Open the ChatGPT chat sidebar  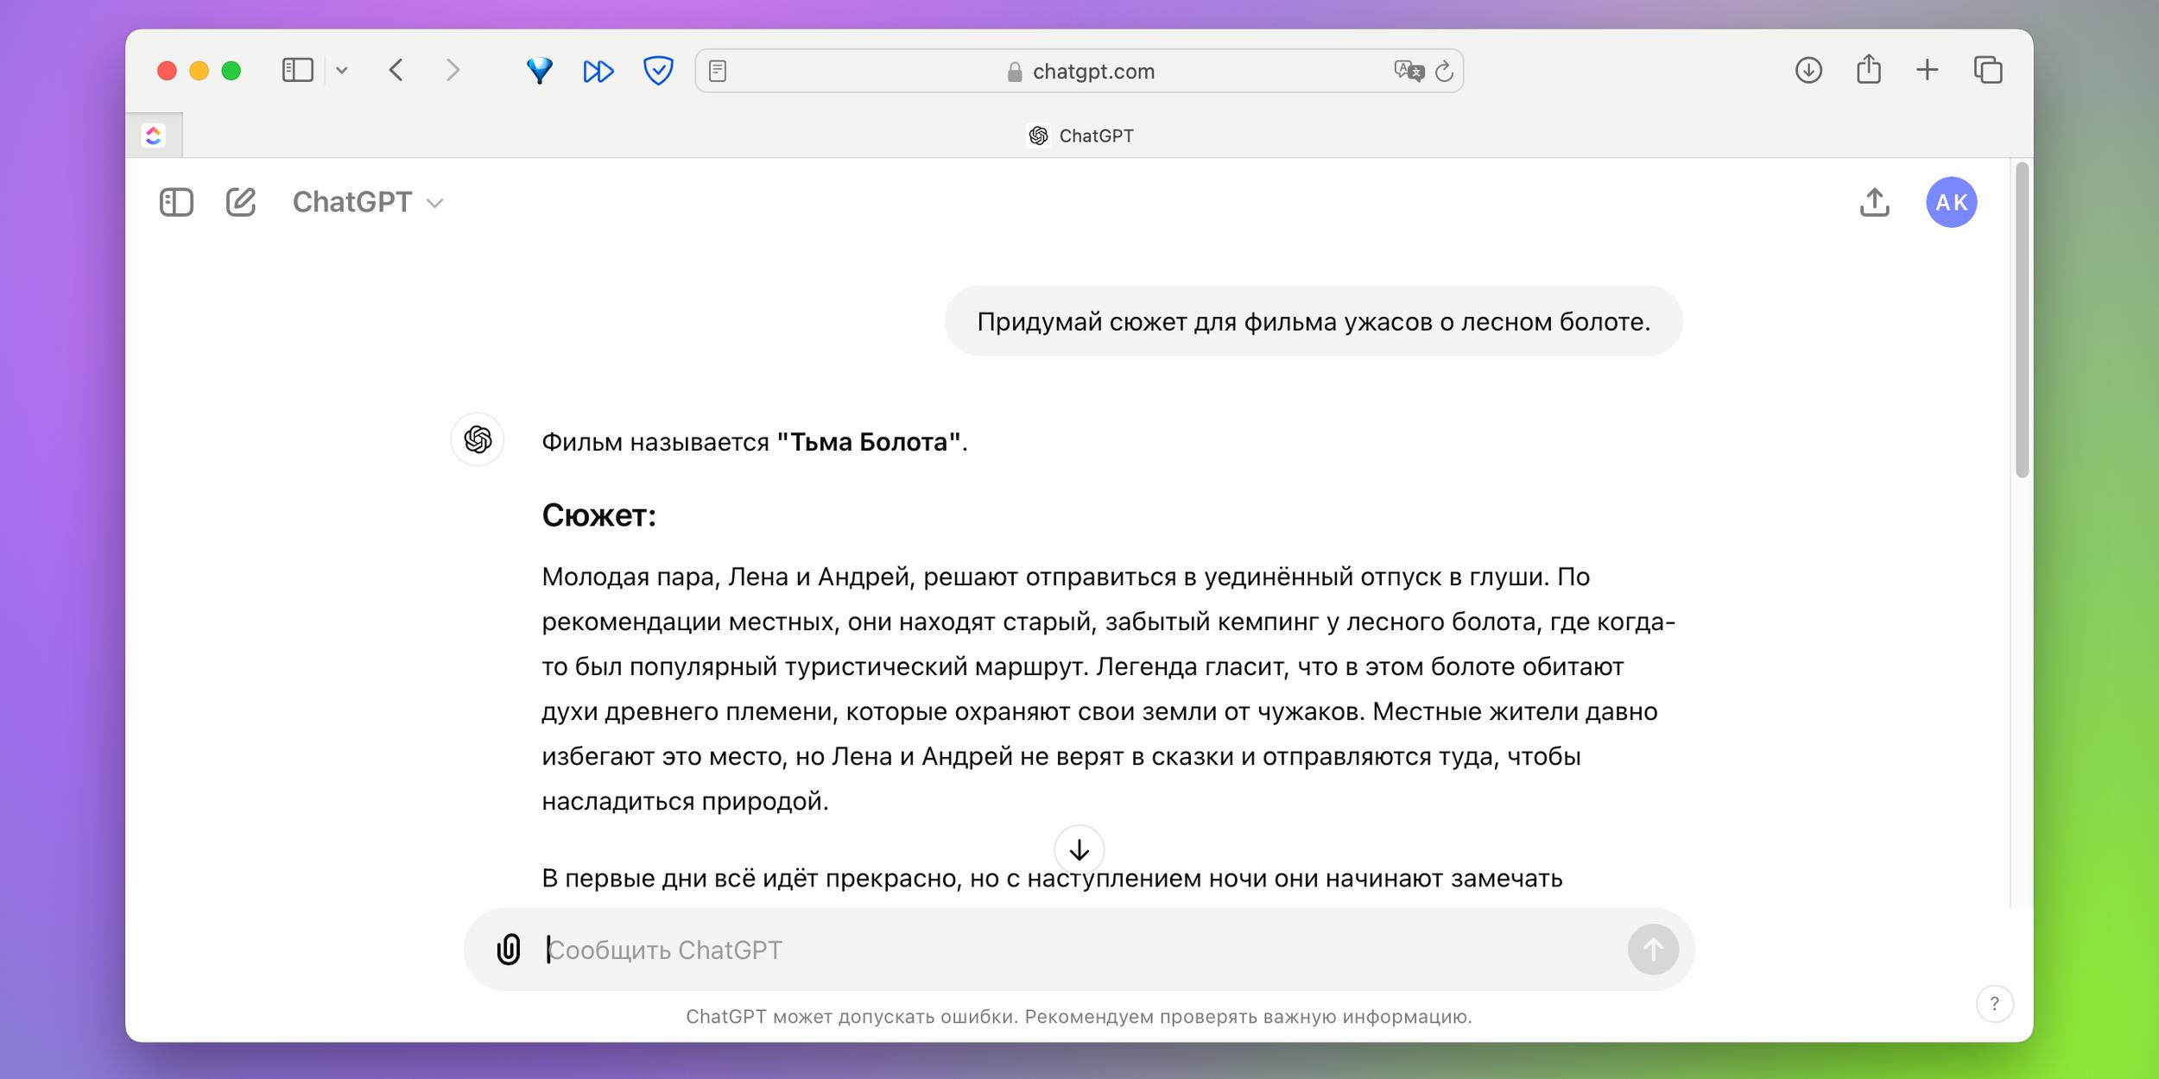176,202
